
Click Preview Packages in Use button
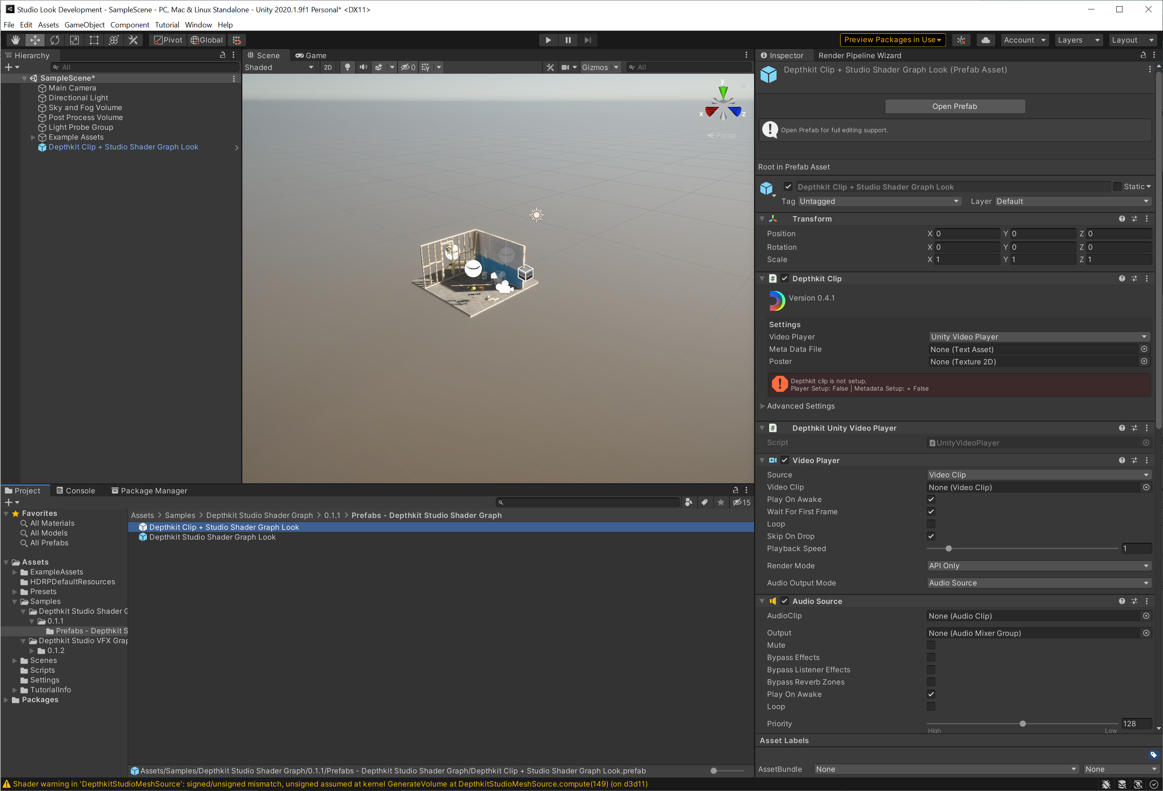892,40
